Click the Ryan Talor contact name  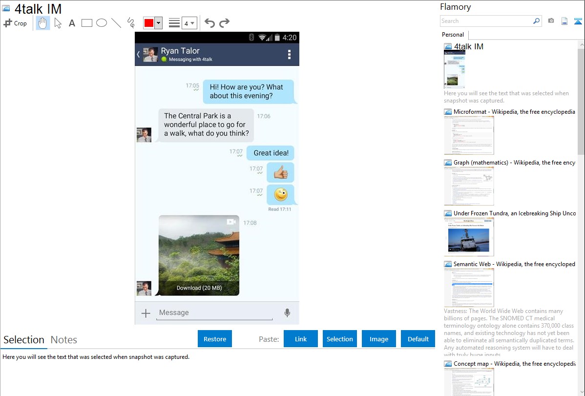tap(180, 51)
